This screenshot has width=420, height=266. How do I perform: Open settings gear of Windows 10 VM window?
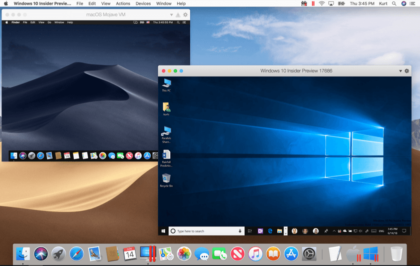tap(406, 71)
